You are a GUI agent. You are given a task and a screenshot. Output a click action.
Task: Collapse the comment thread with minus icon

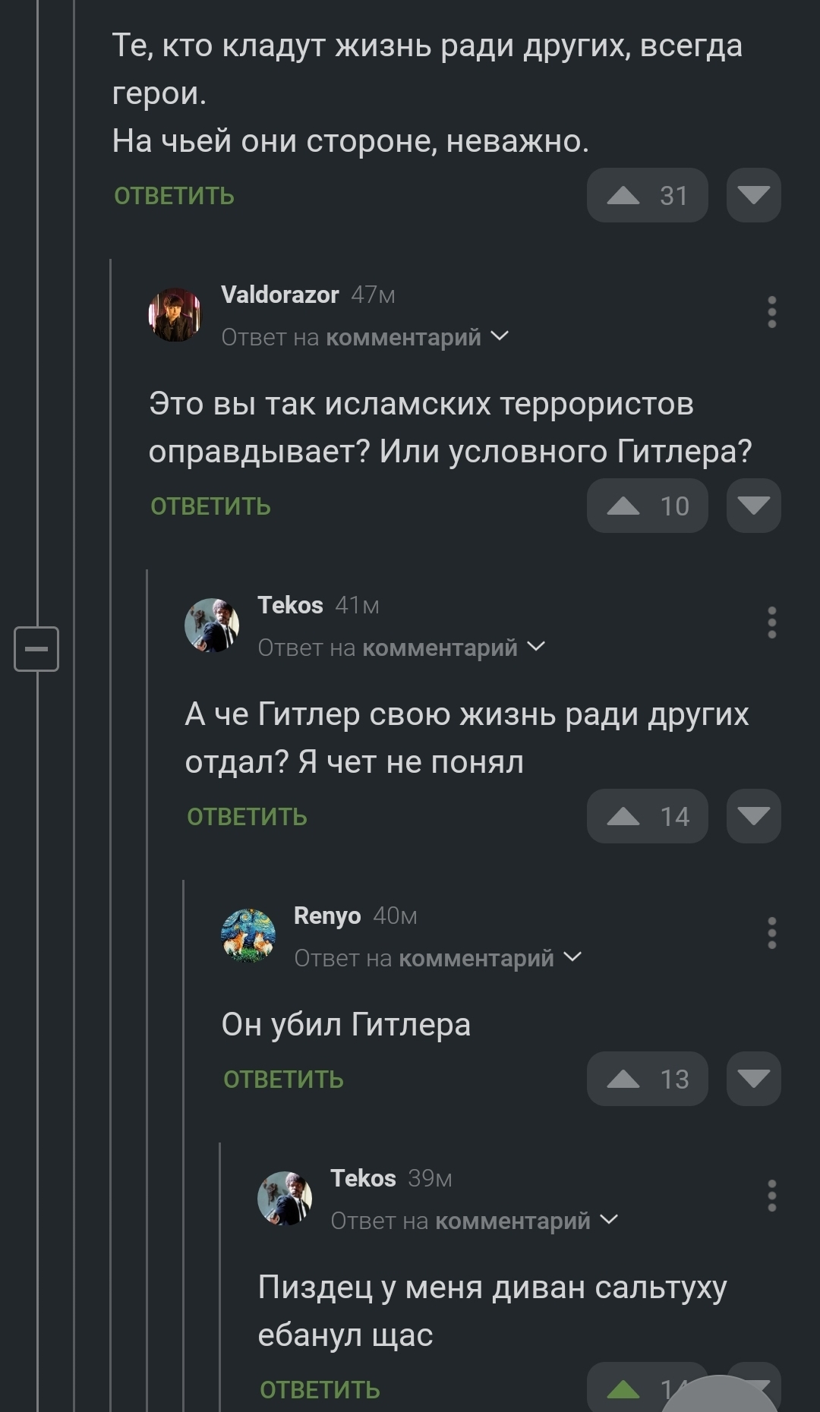[36, 649]
